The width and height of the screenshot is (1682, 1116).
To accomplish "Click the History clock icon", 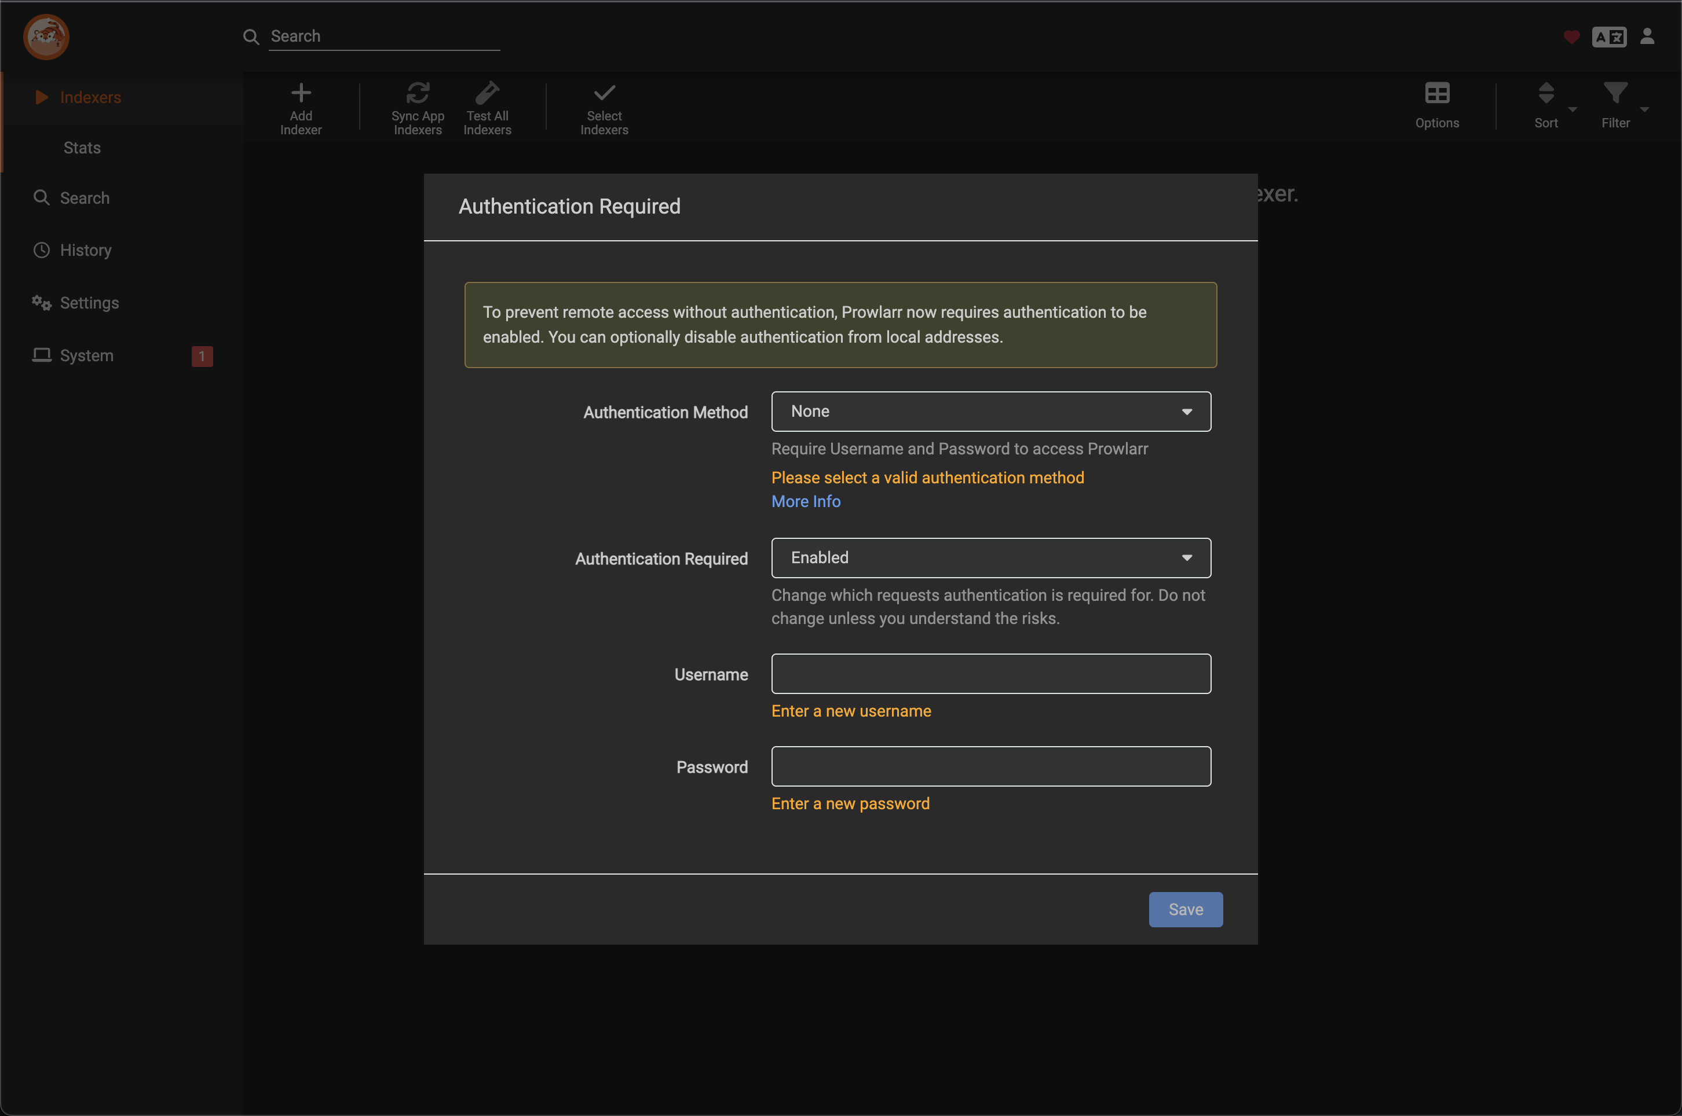I will [41, 251].
